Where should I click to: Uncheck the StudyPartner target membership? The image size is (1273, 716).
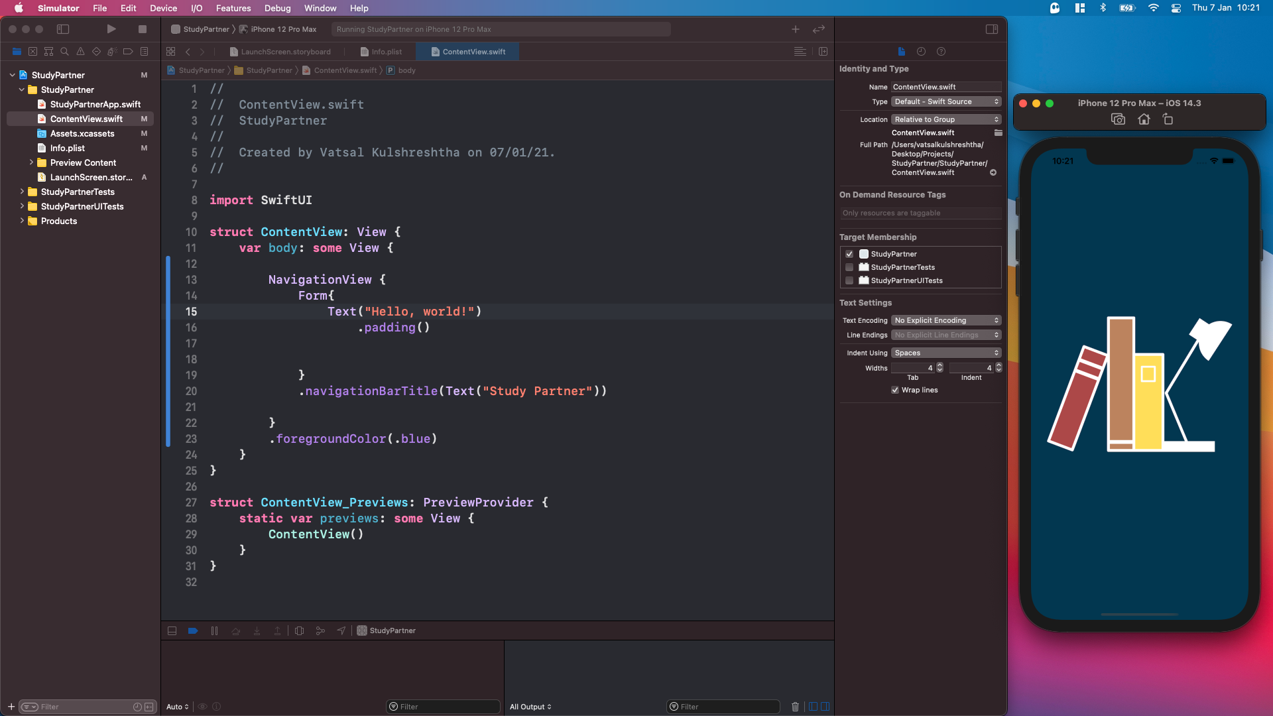[x=849, y=254]
